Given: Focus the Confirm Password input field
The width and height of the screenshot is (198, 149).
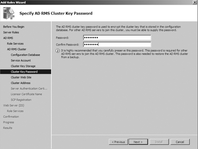Looking at the screenshot, I should tap(117, 45).
